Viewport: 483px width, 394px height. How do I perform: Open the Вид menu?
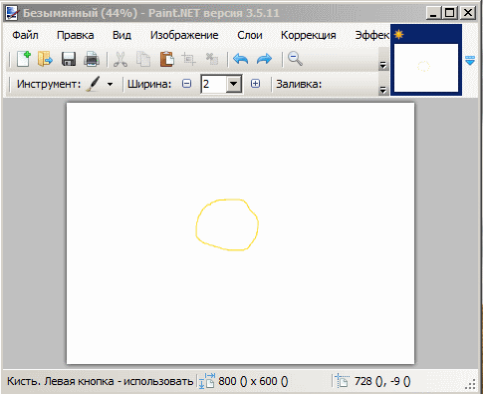(x=121, y=35)
